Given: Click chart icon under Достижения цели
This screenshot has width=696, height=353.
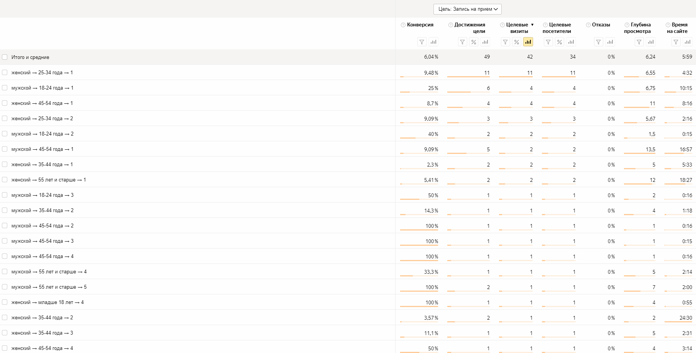Looking at the screenshot, I should click(x=485, y=42).
